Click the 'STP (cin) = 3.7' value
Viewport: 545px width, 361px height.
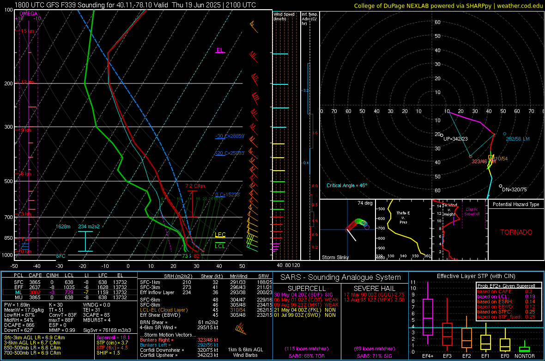[112, 343]
